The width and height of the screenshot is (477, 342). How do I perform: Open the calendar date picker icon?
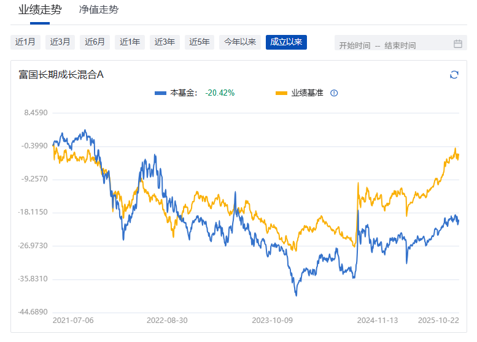point(457,44)
